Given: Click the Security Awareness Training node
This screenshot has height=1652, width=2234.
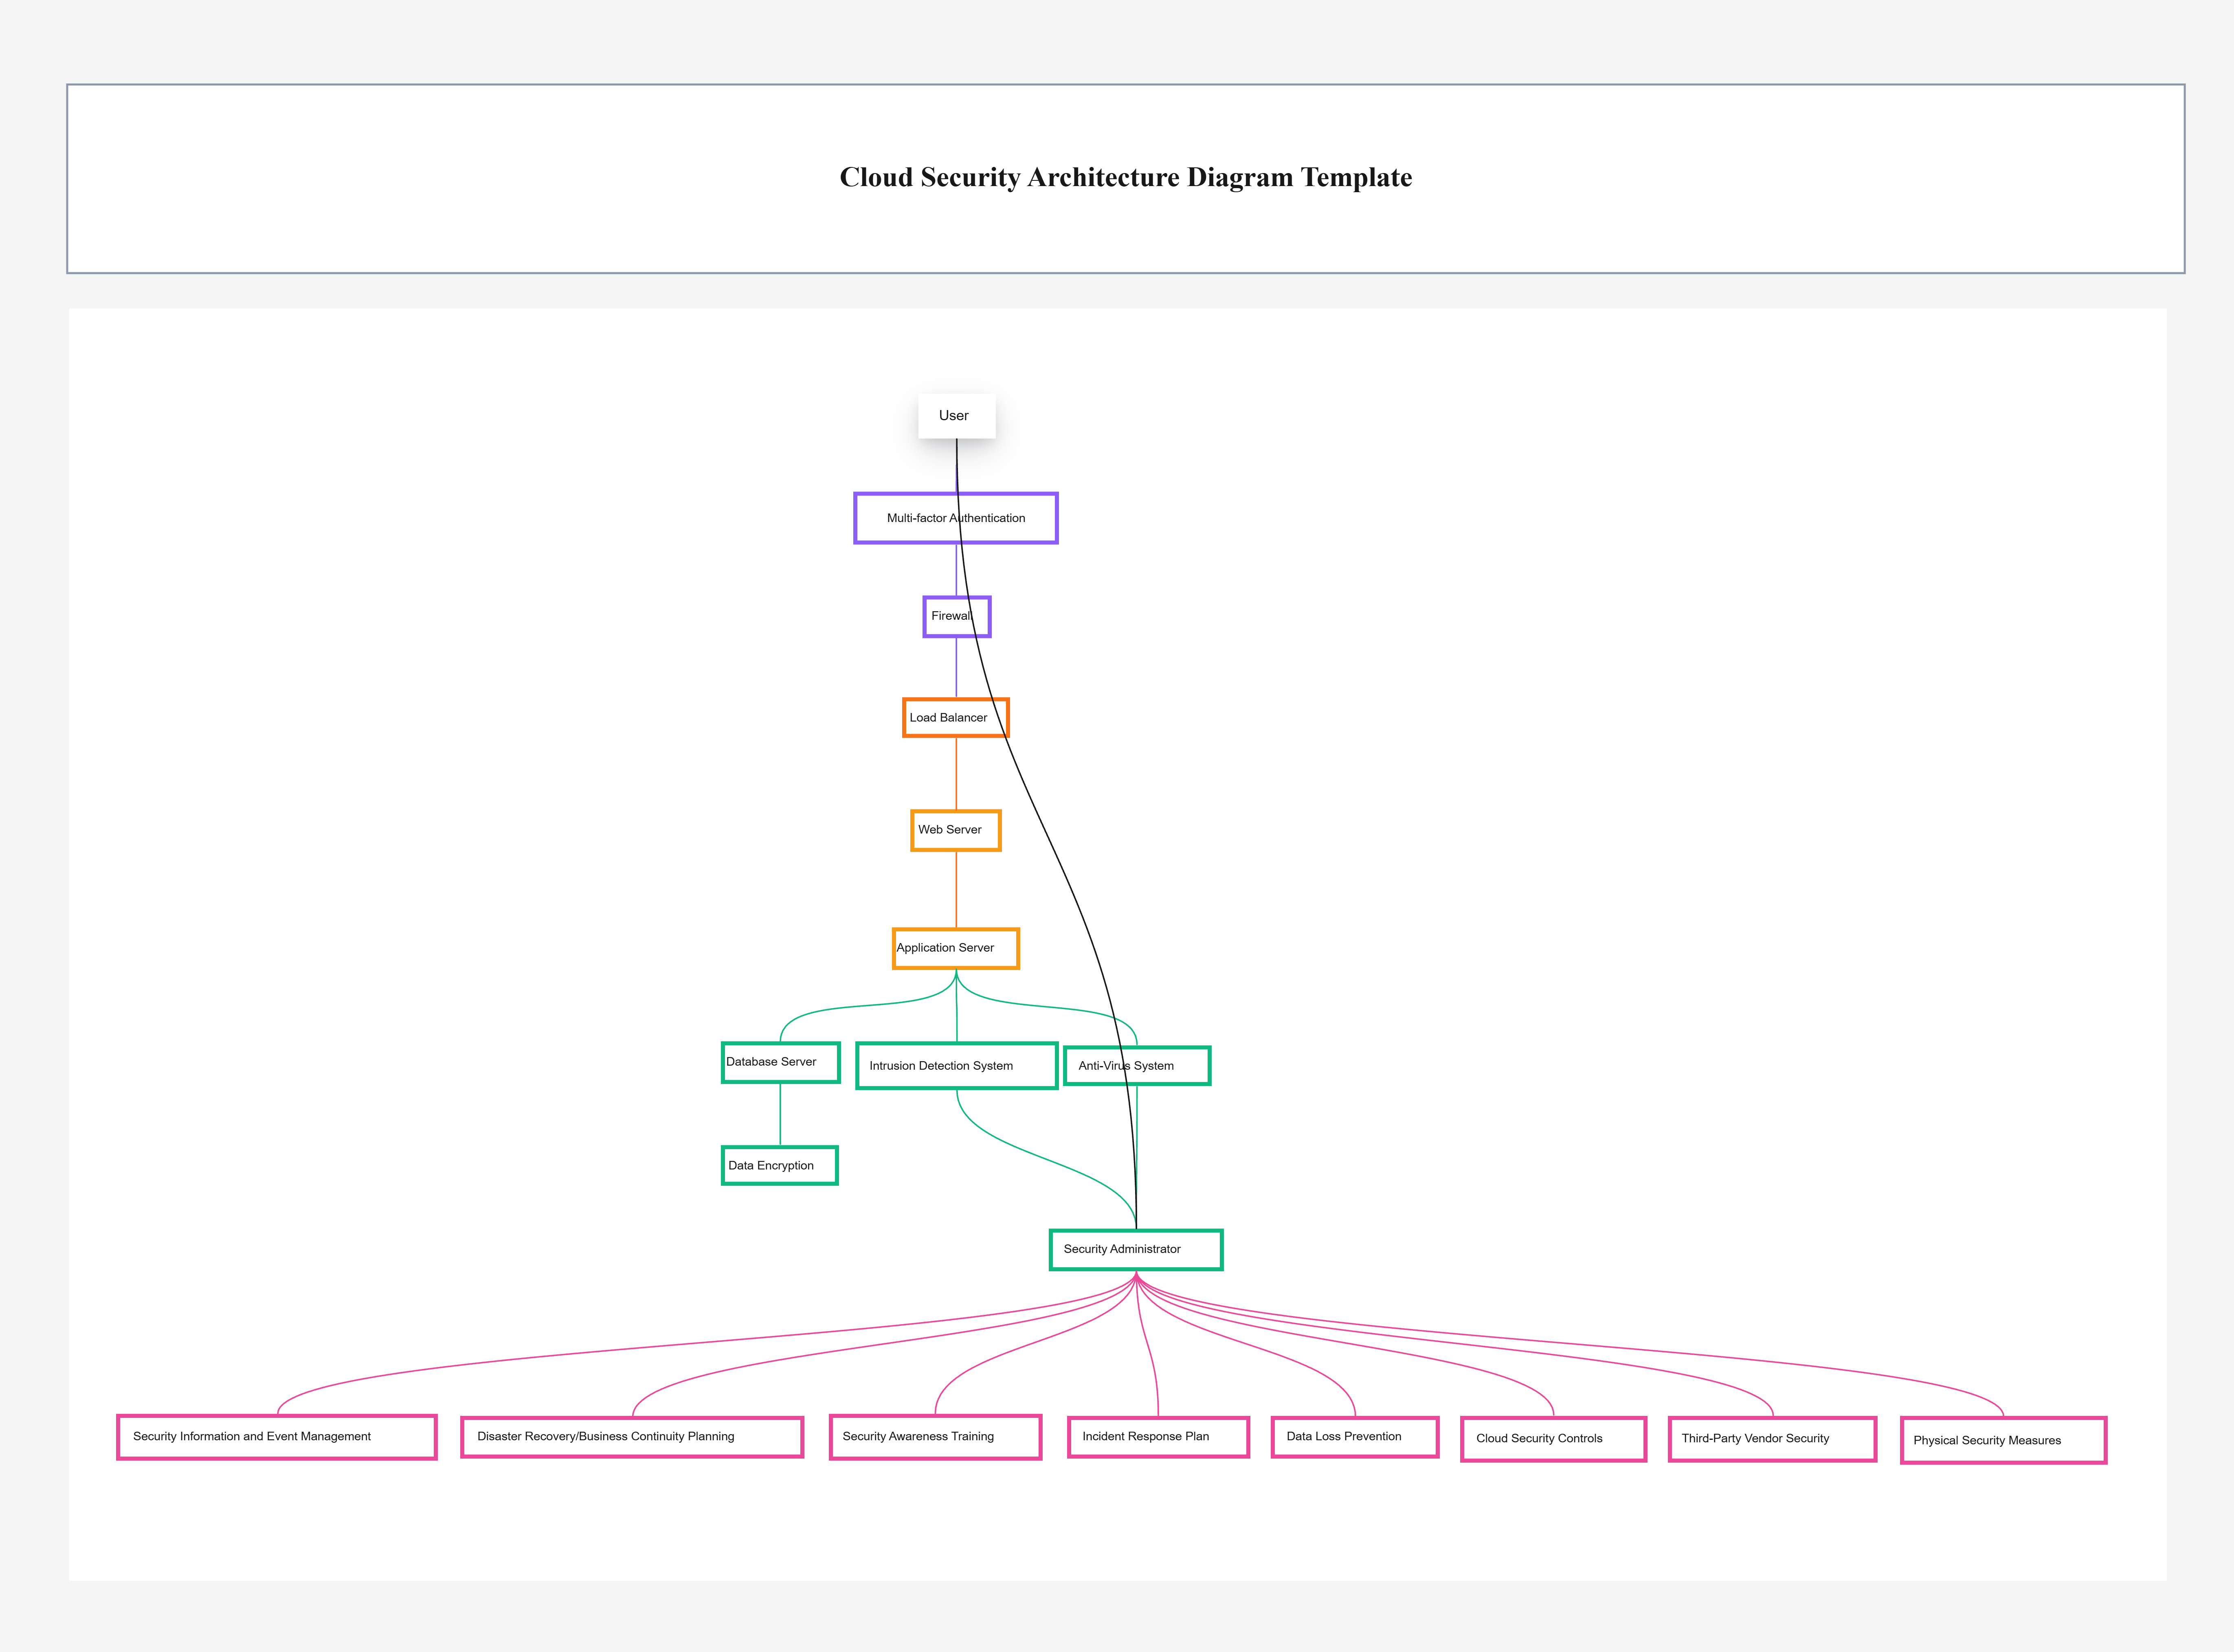Looking at the screenshot, I should click(936, 1437).
